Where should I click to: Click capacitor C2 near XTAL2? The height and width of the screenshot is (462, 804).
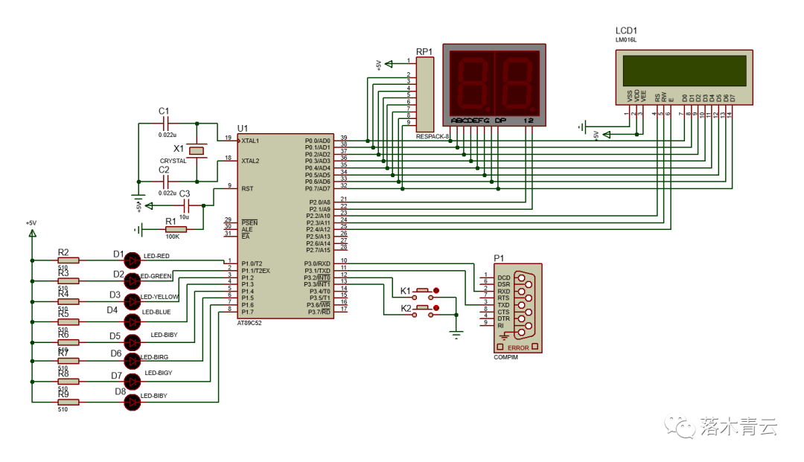(165, 182)
